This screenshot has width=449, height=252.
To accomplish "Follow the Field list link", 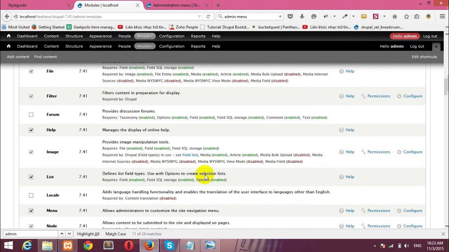I will (x=190, y=155).
